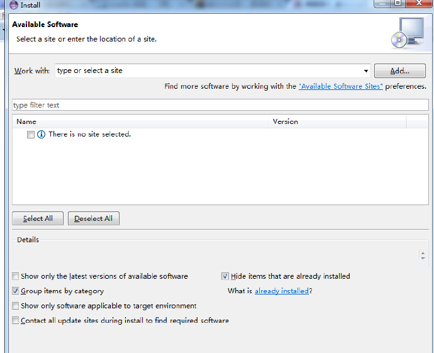The image size is (434, 353).
Task: Click the Eclipse icon in the Install title bar
Action: point(14,5)
